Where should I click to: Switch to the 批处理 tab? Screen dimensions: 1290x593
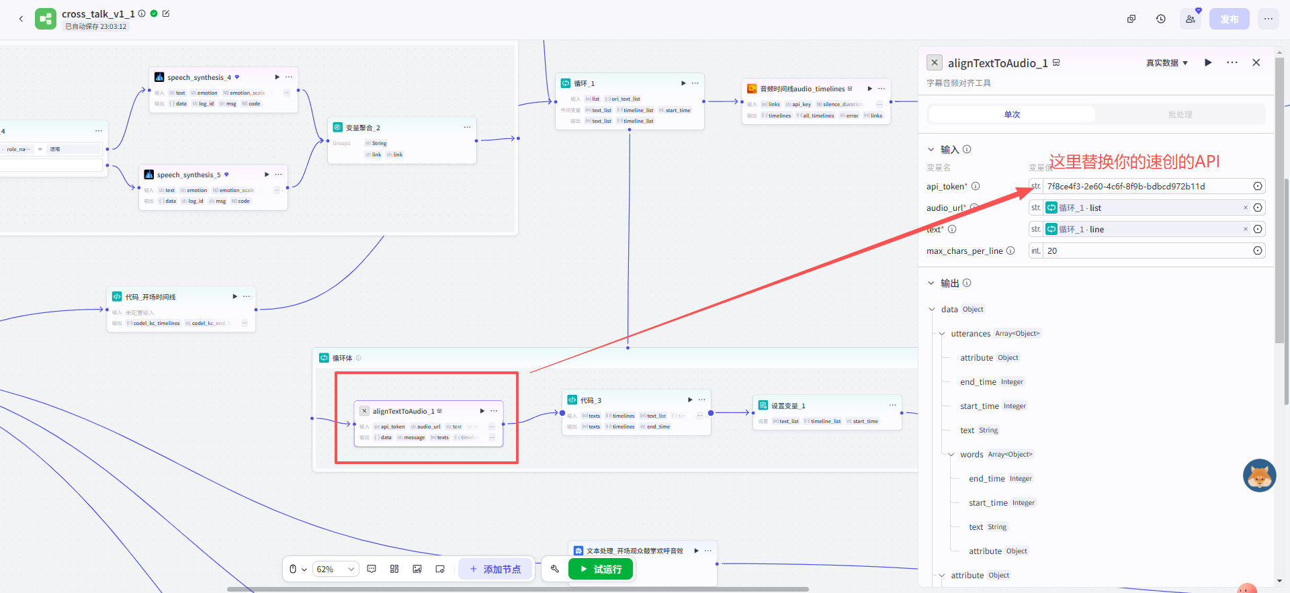1180,114
